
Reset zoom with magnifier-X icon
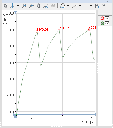click(x=46, y=6)
